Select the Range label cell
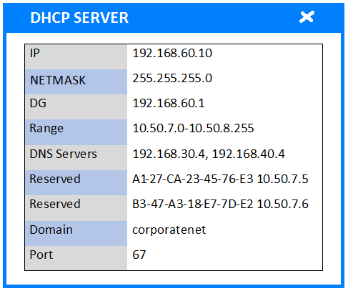This screenshot has height=291, width=348. [x=76, y=132]
